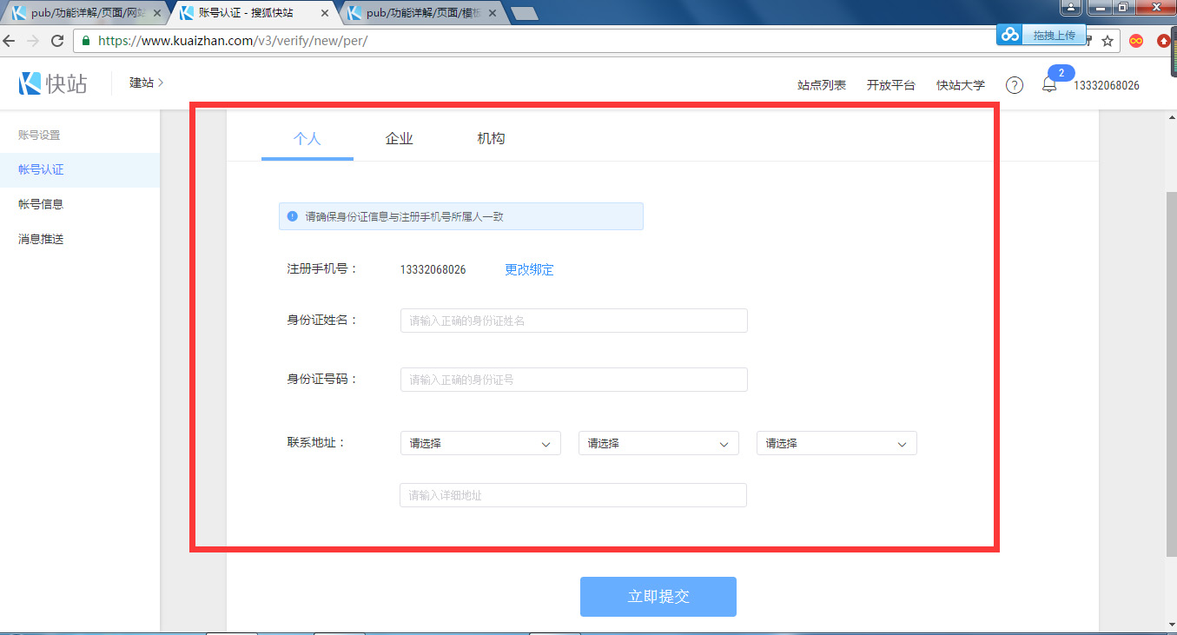Image resolution: width=1177 pixels, height=635 pixels.
Task: Expand the first 联系地址 请选择 dropdown
Action: [480, 443]
